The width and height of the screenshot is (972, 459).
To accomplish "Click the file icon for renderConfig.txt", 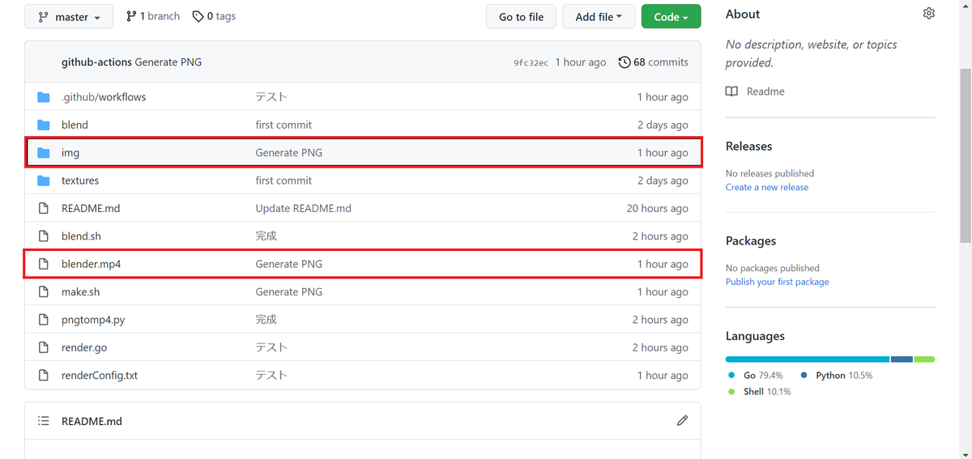I will click(44, 376).
